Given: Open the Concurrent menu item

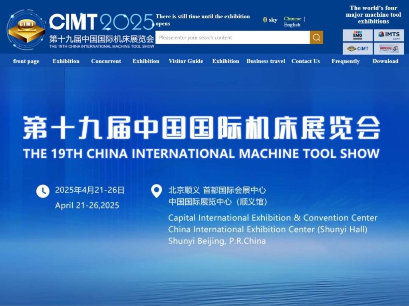Looking at the screenshot, I should (106, 61).
